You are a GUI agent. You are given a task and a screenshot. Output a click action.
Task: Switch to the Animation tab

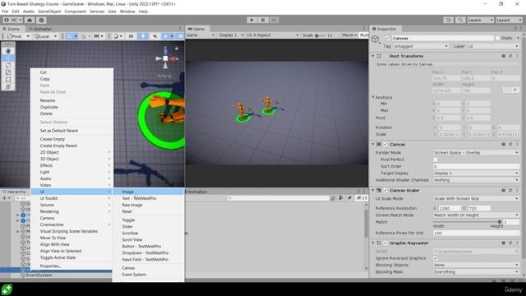tap(197, 192)
